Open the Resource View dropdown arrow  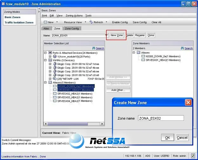(x=85, y=22)
